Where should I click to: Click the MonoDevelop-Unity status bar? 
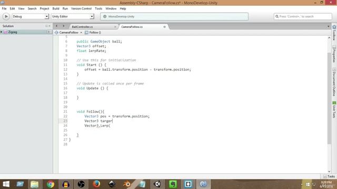click(174, 16)
